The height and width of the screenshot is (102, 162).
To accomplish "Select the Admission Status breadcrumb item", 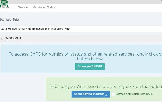I will [x=44, y=8].
